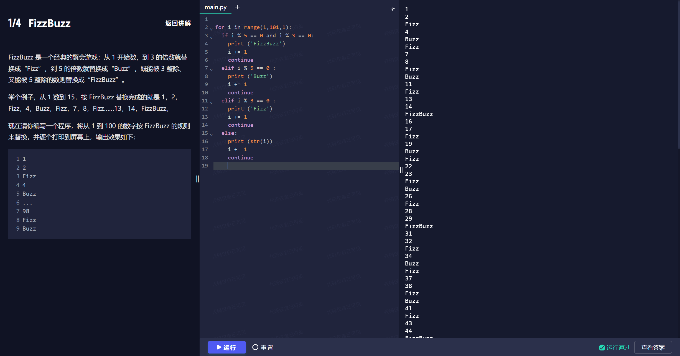Click the play triangle on the run button
This screenshot has width=680, height=356.
[x=219, y=347]
